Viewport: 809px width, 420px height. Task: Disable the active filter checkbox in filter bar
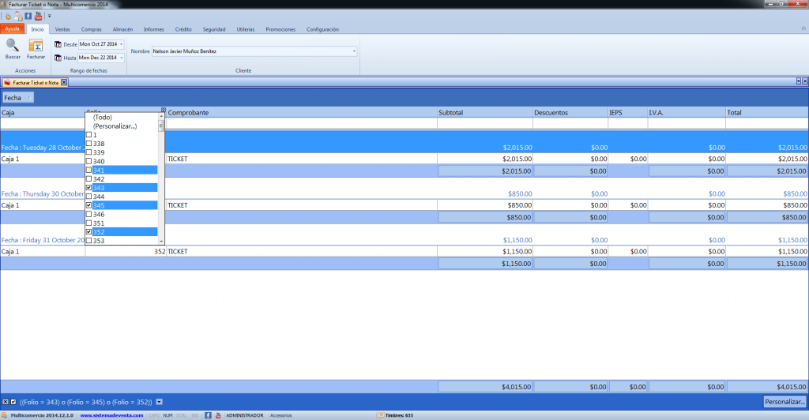click(x=13, y=402)
